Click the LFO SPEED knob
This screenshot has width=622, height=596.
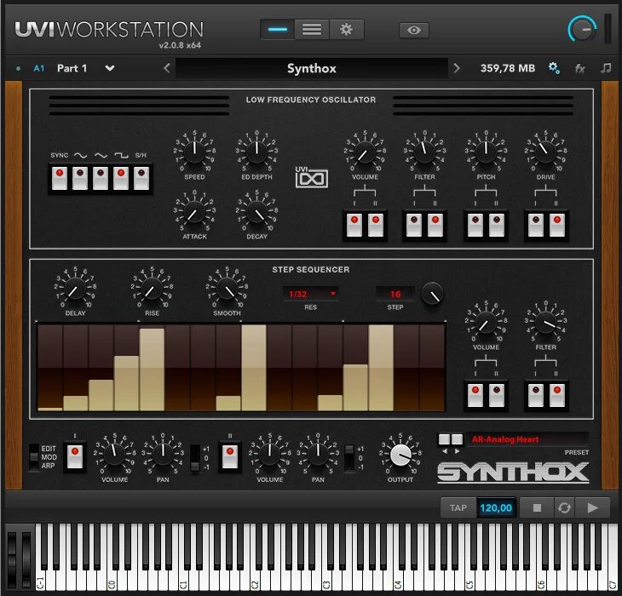point(194,151)
